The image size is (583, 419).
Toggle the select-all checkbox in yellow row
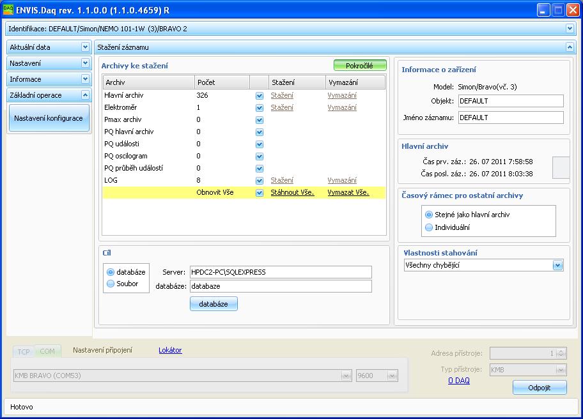tap(260, 193)
